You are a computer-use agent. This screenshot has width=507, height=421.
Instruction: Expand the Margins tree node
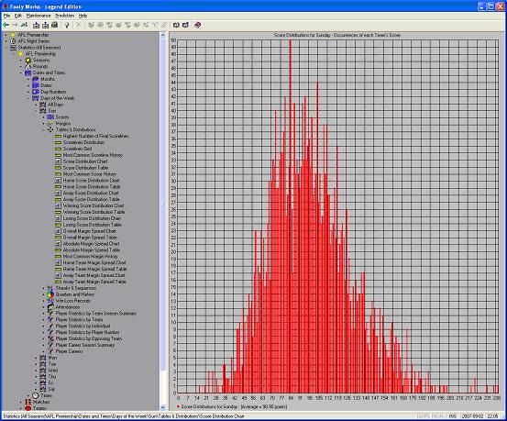tap(43, 124)
